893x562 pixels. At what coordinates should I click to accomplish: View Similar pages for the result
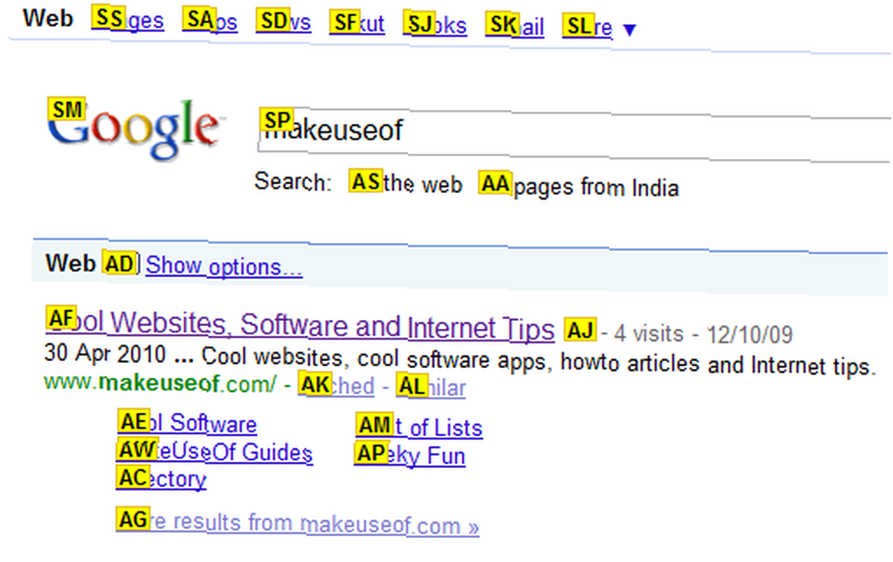(431, 387)
